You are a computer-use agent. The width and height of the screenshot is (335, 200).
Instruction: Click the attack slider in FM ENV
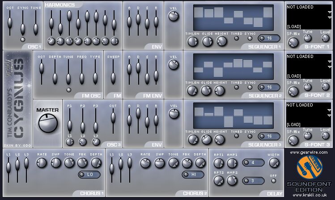[129, 72]
